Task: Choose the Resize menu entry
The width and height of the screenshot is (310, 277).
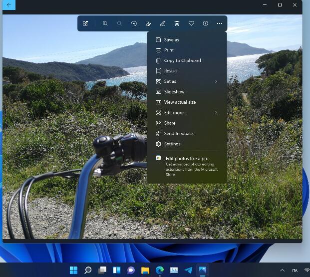Action: click(187, 71)
